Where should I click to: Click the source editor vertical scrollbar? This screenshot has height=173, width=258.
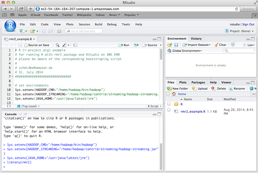click(161, 54)
